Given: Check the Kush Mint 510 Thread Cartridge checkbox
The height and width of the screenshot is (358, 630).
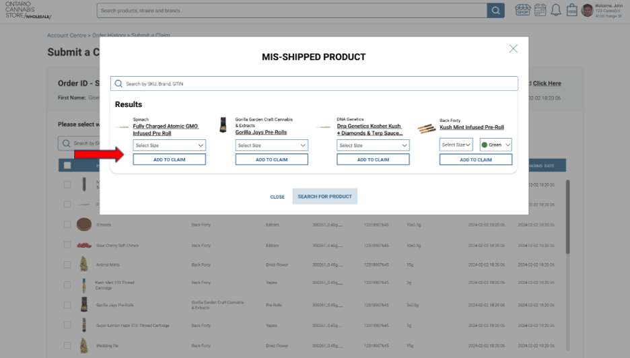Looking at the screenshot, I should [x=67, y=285].
